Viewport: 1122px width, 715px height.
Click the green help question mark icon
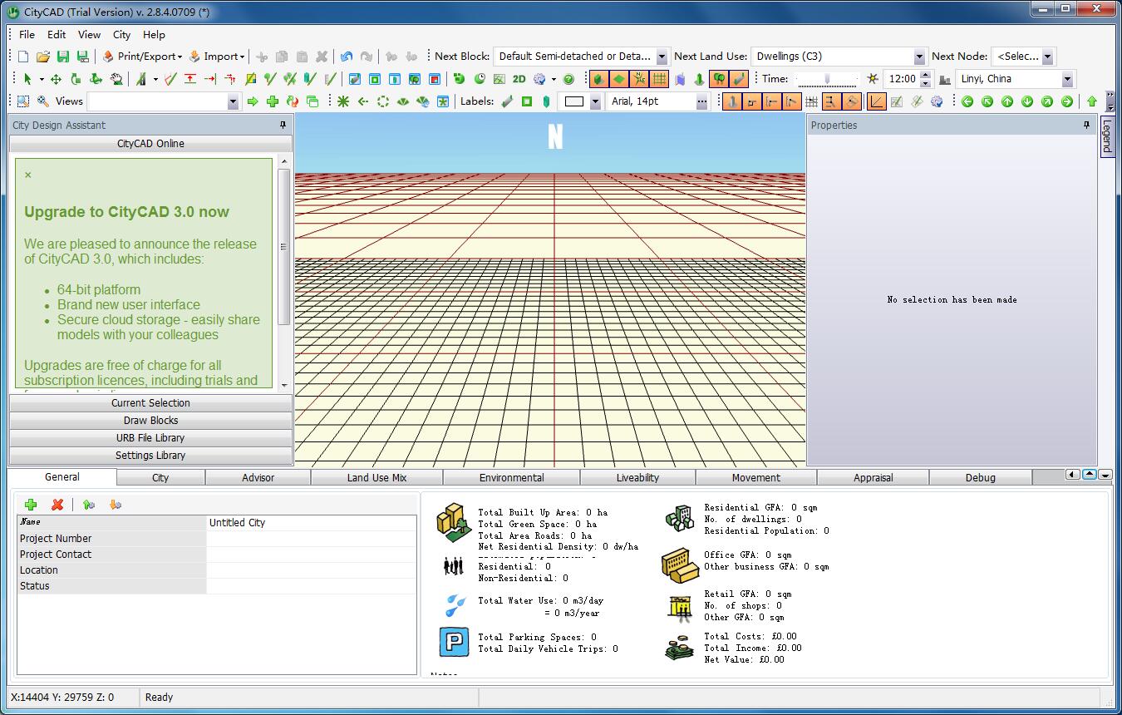point(568,79)
